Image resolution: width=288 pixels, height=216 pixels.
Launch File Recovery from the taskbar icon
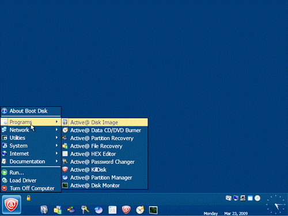coord(58,210)
